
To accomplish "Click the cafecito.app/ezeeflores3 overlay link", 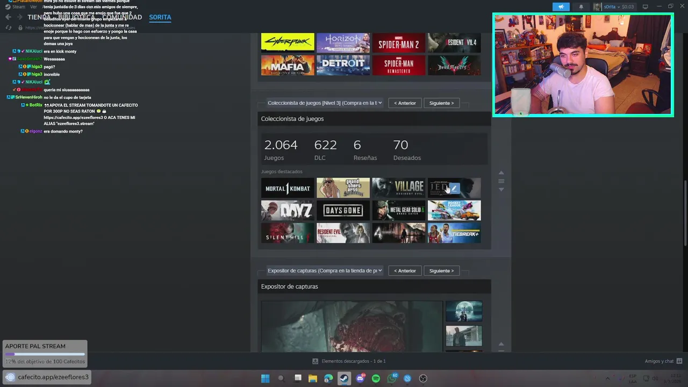I will tap(47, 377).
